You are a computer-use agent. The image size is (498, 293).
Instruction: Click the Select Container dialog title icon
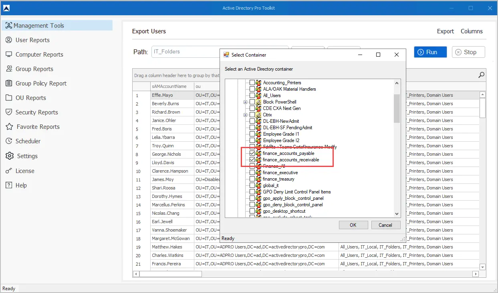pos(226,55)
